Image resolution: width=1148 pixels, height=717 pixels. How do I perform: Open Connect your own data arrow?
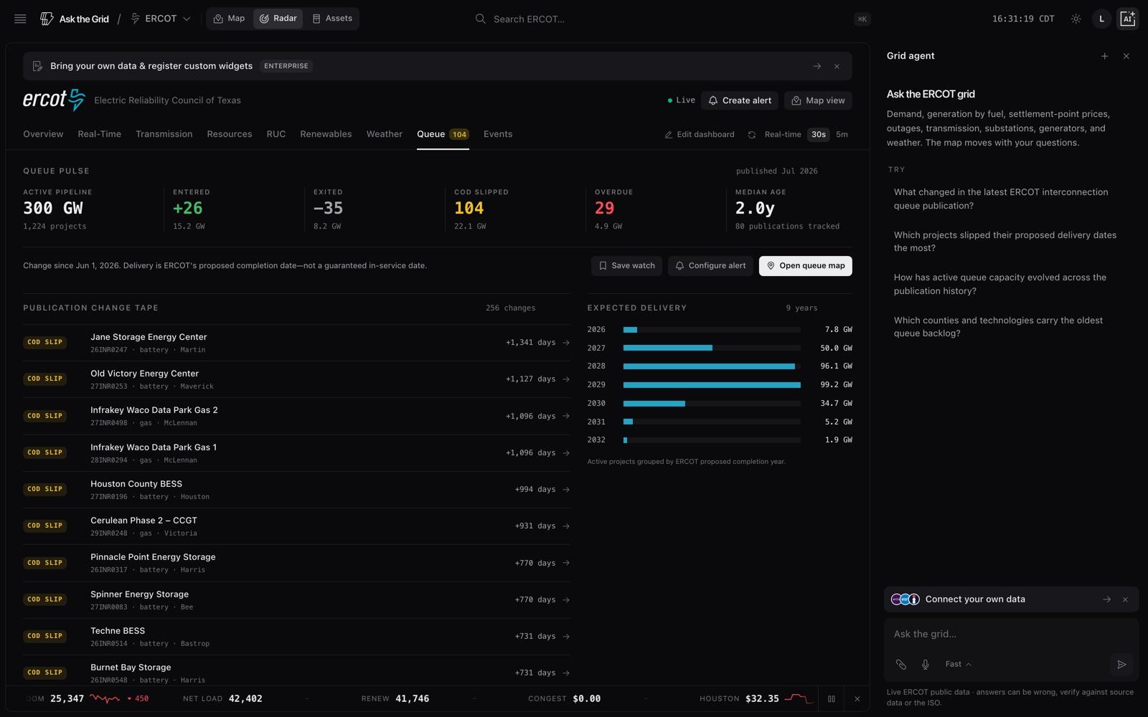pyautogui.click(x=1106, y=599)
